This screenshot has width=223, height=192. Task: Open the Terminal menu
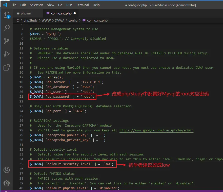tap(82, 5)
